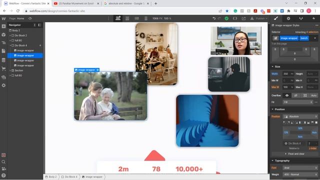320x180 pixels.
Task: Open a new Chrome tab with plus button
Action: pyautogui.click(x=155, y=3)
